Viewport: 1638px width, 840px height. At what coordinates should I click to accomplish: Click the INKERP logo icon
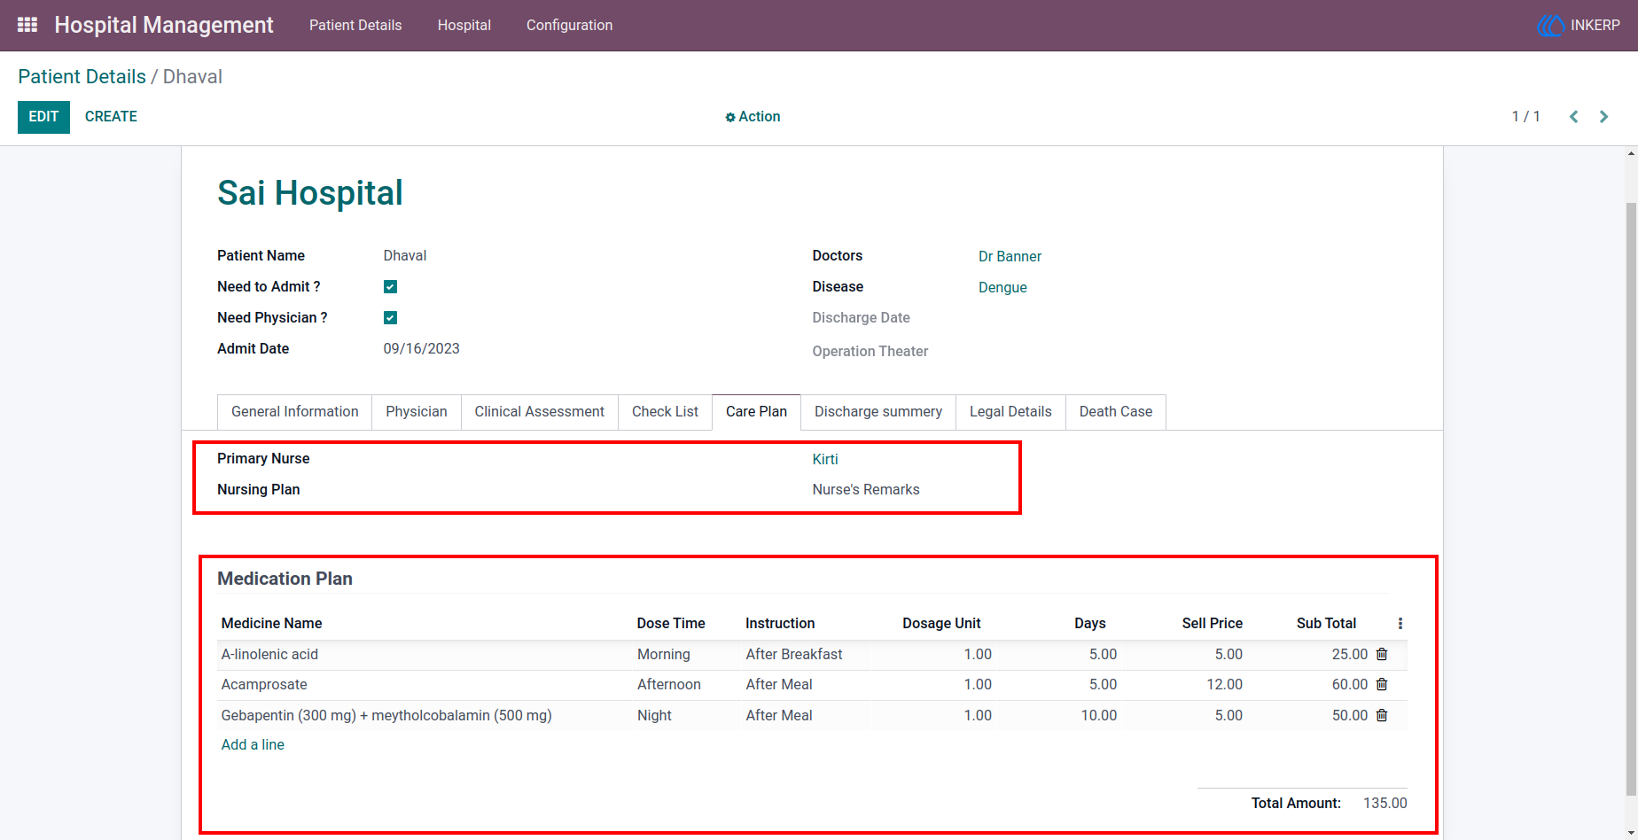(x=1550, y=26)
